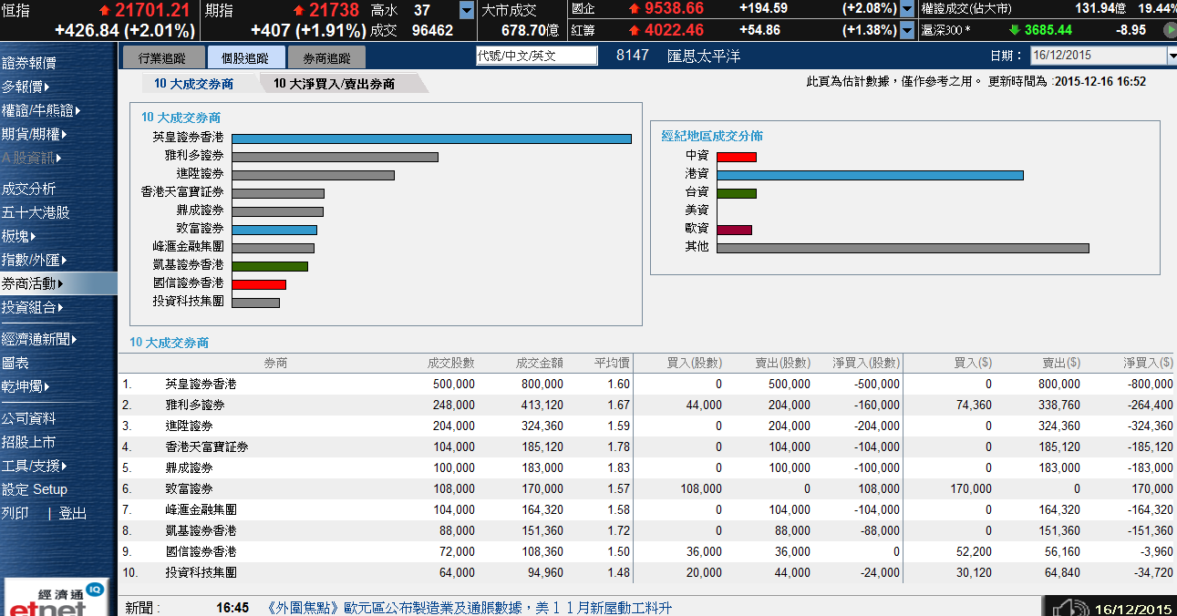1177x616 pixels.
Task: Select 鼎成證券 in the table
Action: click(x=189, y=467)
